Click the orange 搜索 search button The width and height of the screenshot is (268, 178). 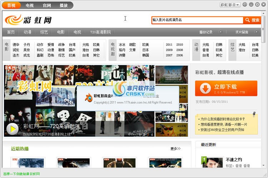coord(252,20)
